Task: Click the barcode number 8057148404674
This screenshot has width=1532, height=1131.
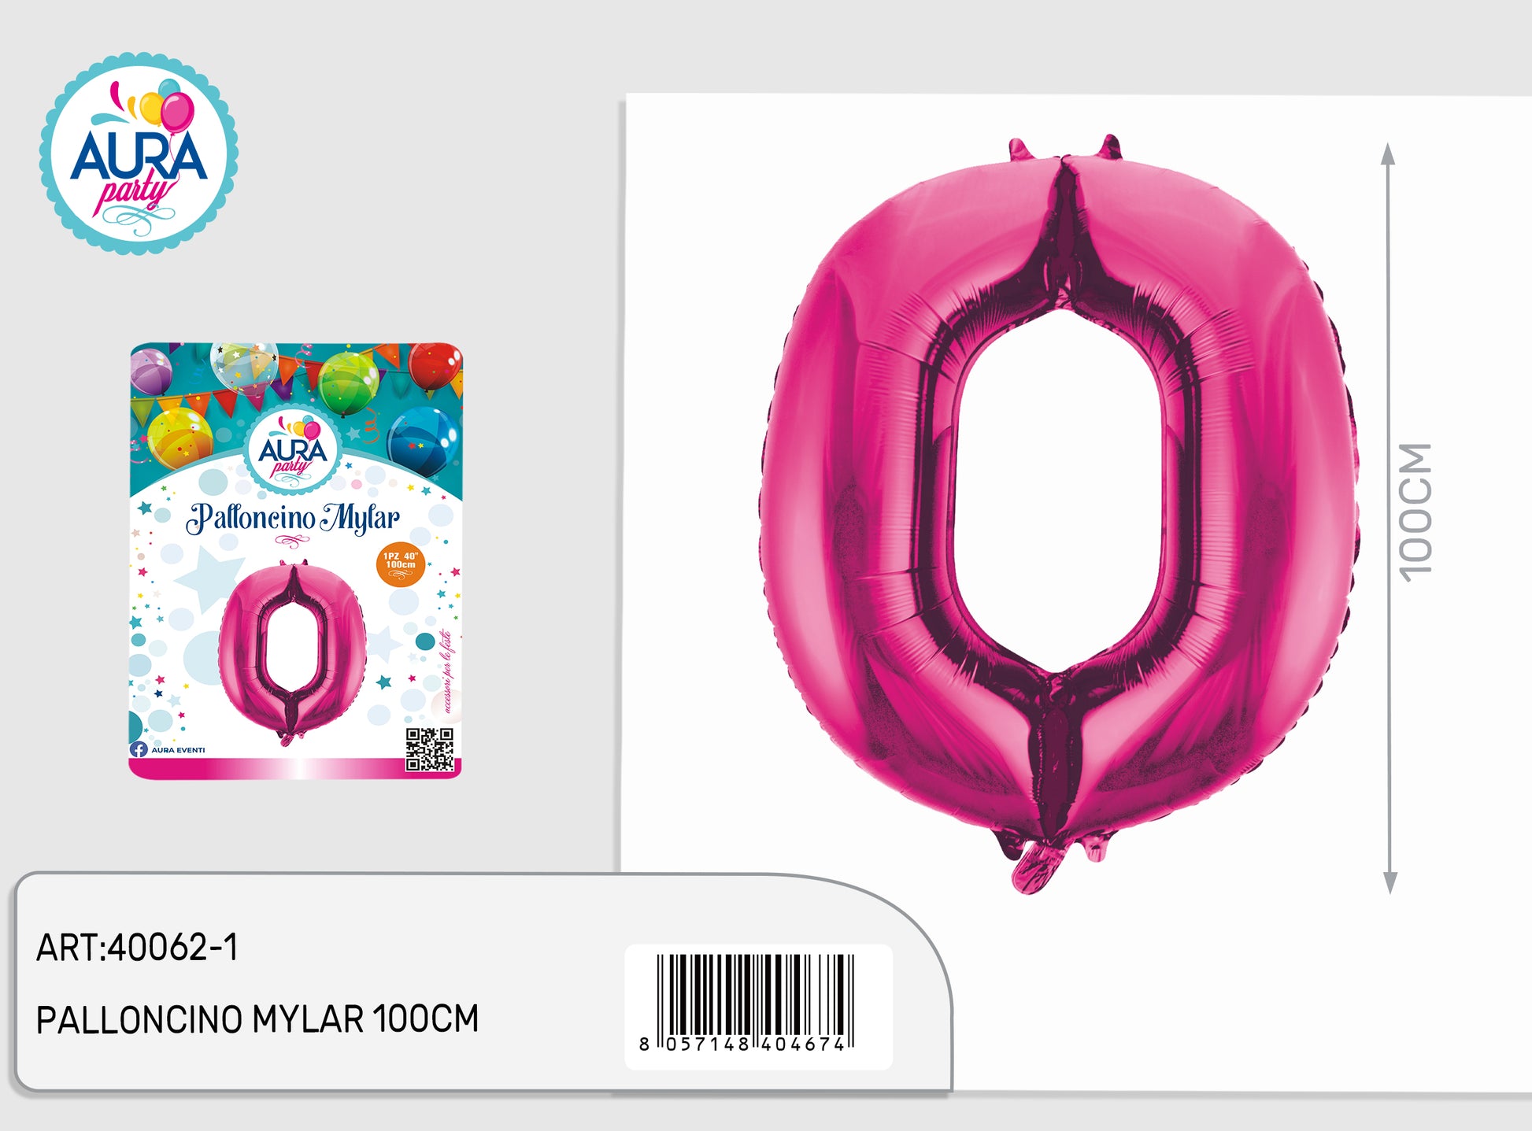Action: pyautogui.click(x=742, y=1044)
